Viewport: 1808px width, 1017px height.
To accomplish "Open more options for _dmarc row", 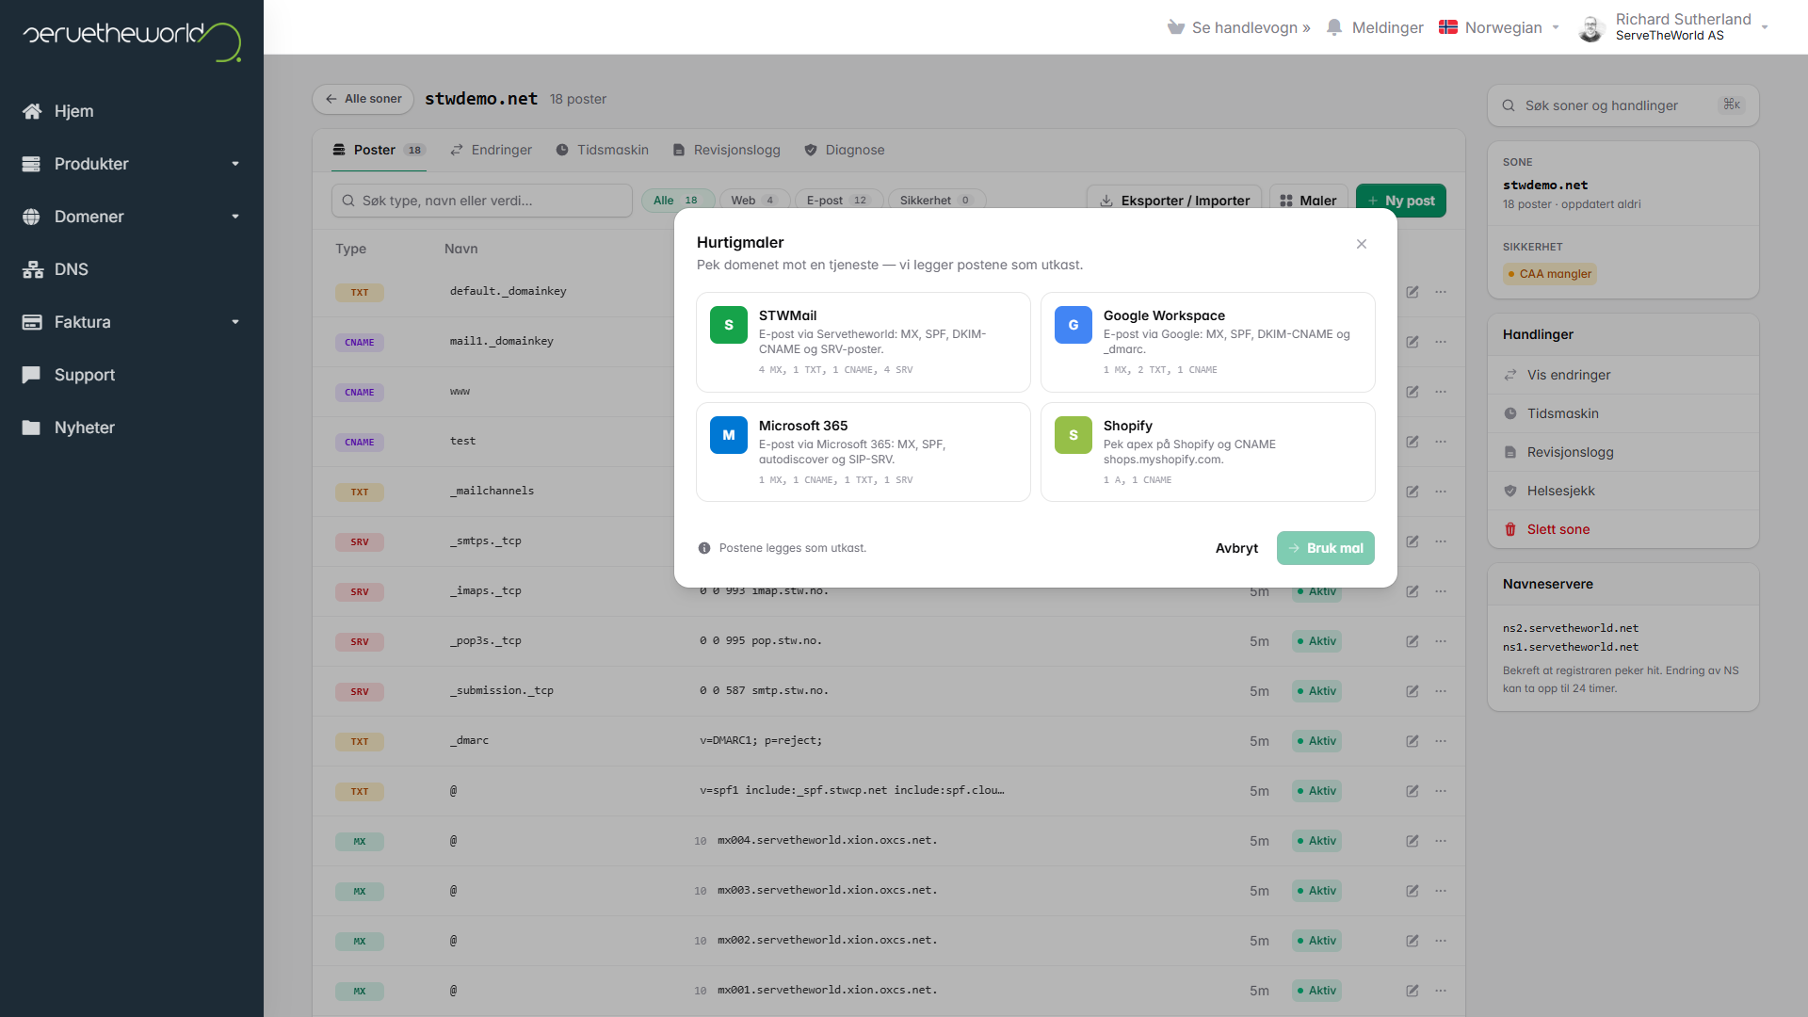I will (1441, 741).
